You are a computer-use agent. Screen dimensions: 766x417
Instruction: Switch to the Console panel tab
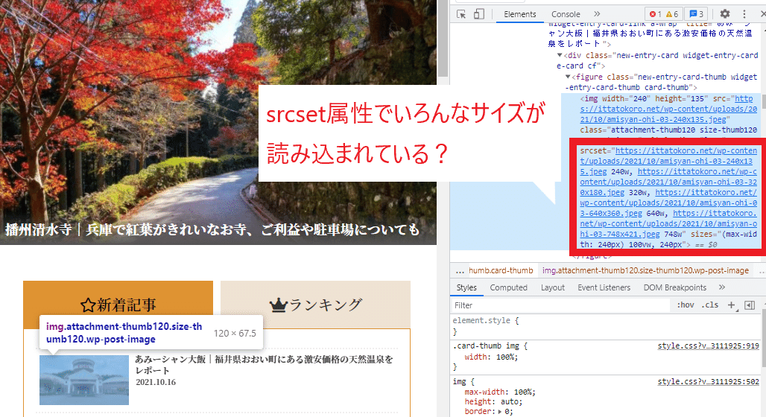566,14
